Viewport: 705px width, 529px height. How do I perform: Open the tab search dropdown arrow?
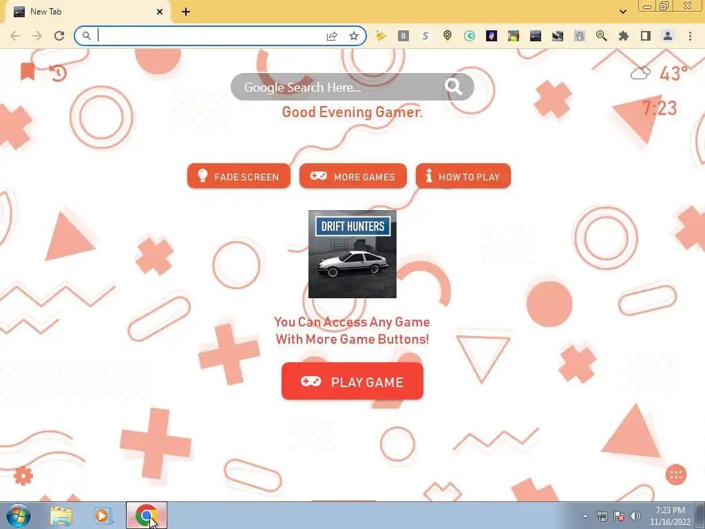click(622, 12)
